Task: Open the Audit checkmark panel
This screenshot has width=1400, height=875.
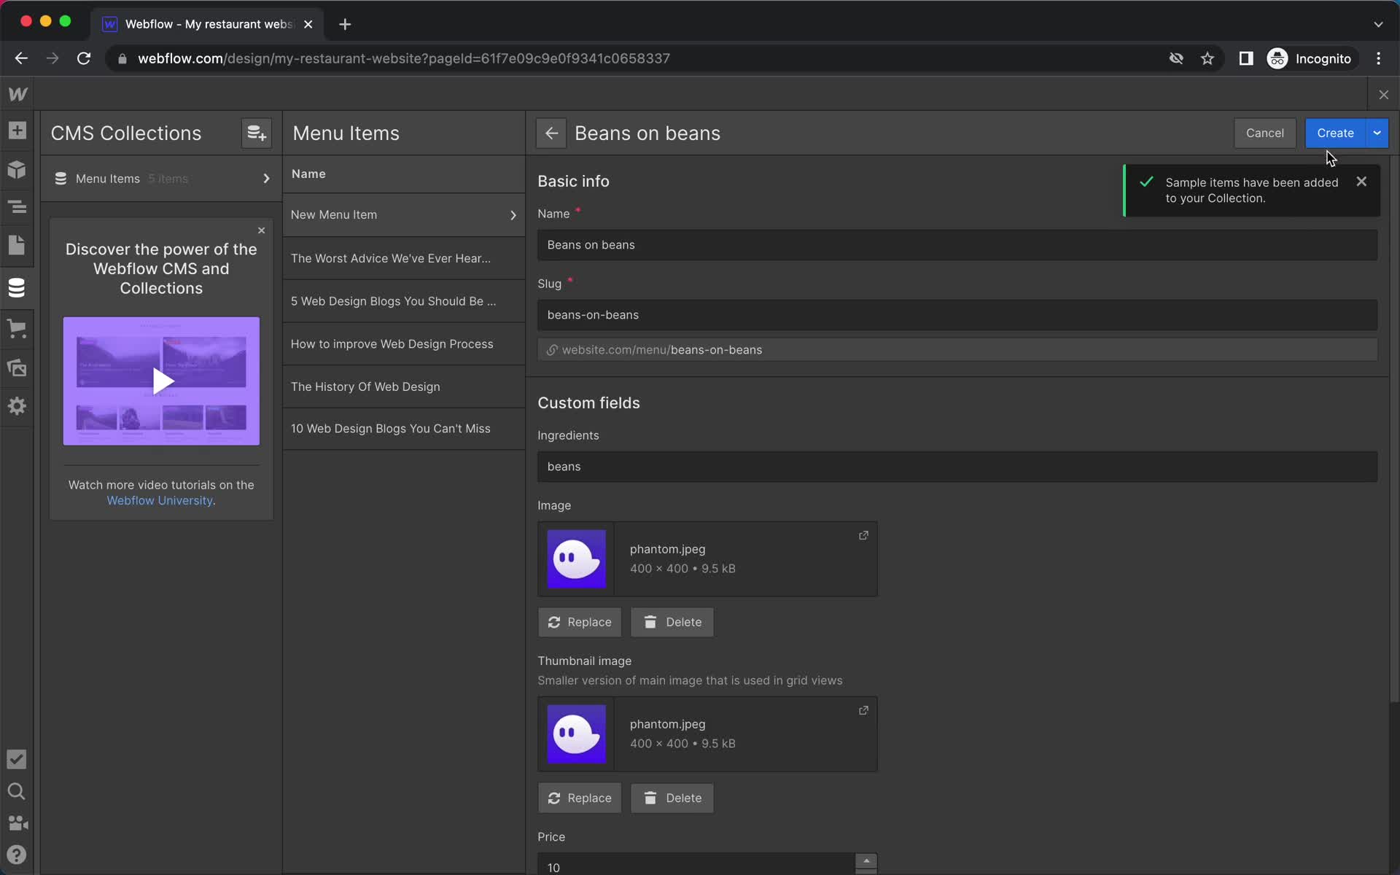Action: point(17,759)
